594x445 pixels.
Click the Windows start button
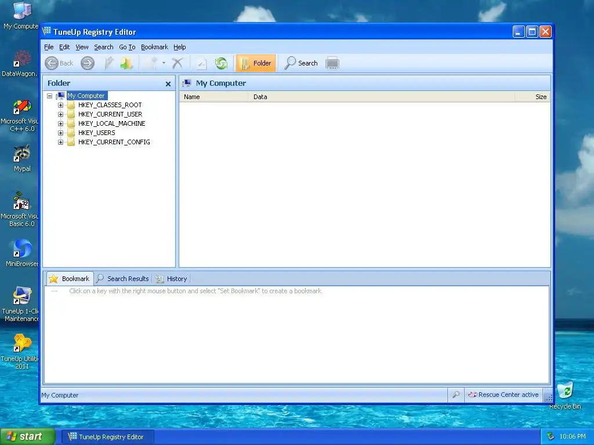27,436
